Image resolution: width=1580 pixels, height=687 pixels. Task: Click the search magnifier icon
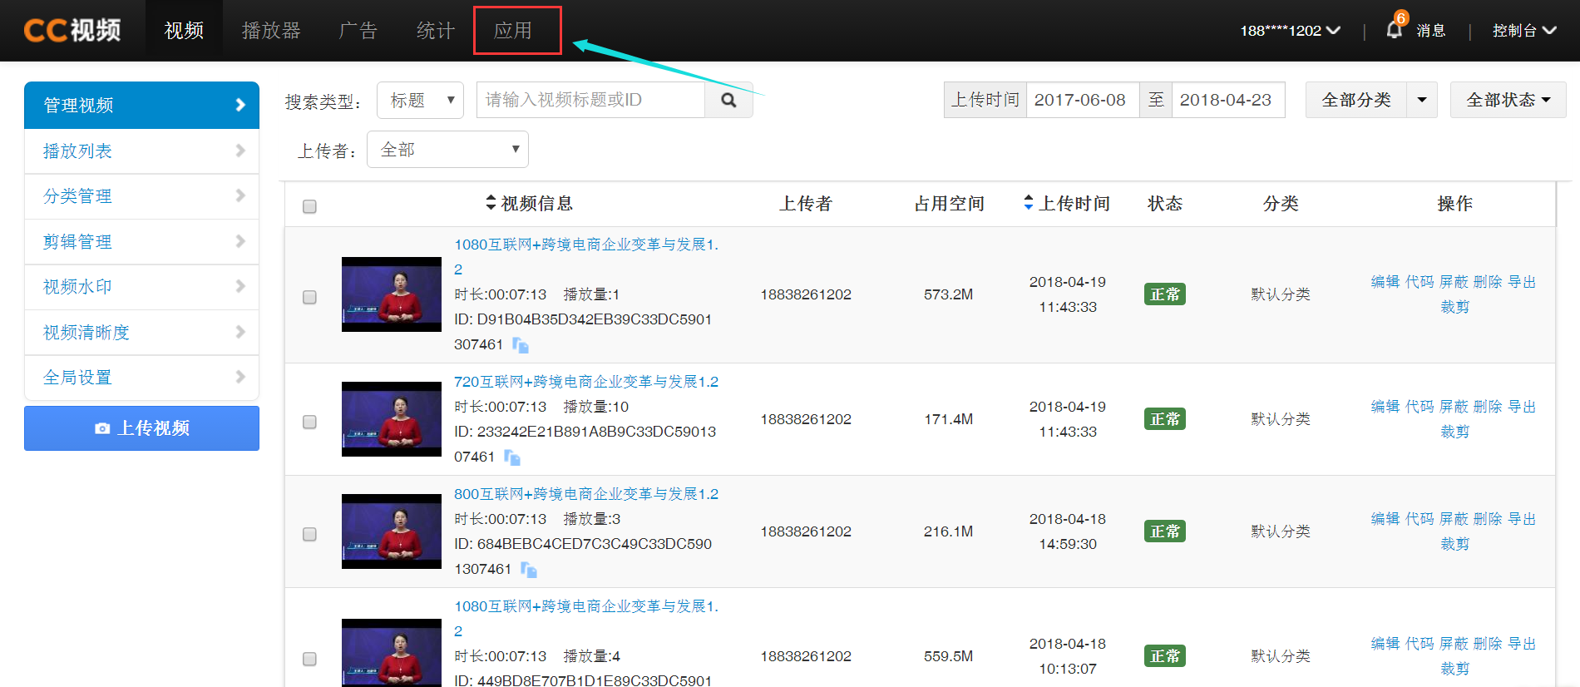coord(728,101)
